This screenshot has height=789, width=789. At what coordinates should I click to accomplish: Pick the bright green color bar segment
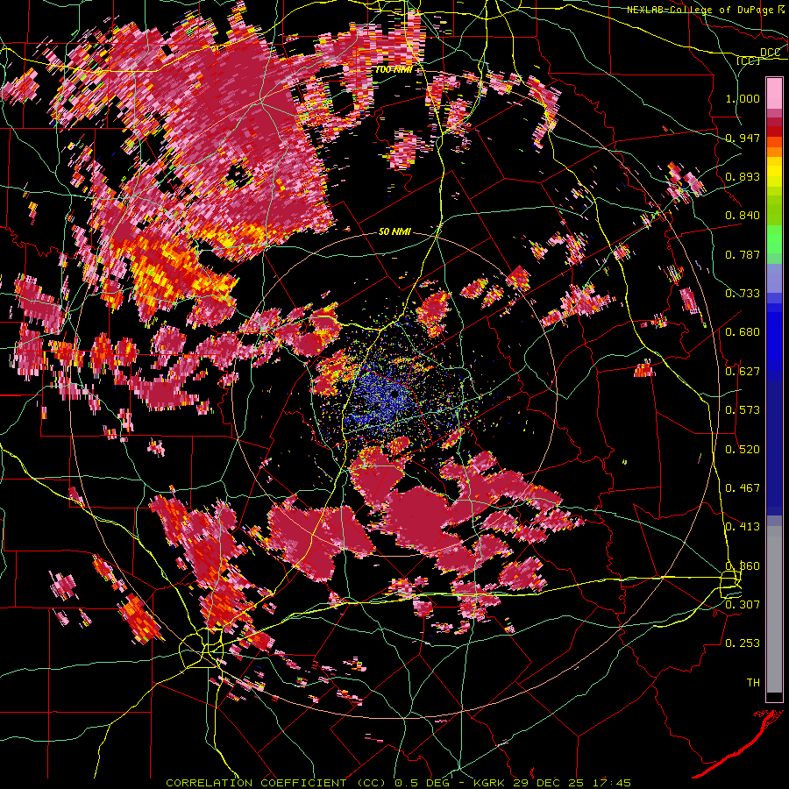[774, 240]
